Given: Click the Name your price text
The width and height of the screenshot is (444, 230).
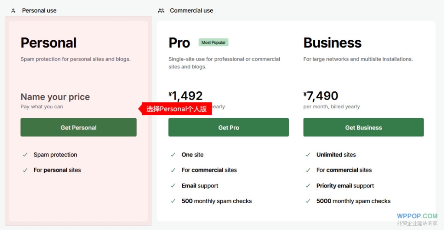Looking at the screenshot, I should pyautogui.click(x=55, y=97).
